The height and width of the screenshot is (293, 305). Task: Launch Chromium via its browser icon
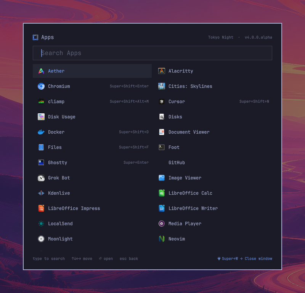coord(41,86)
